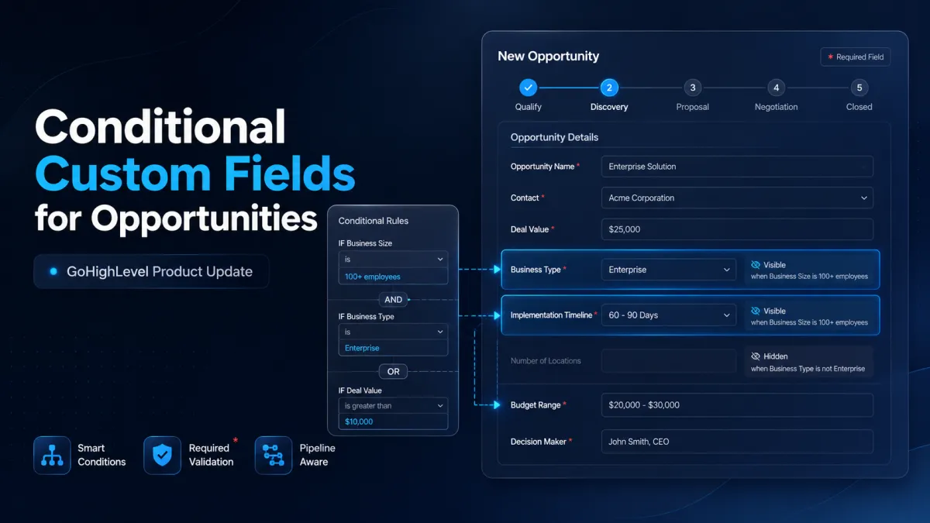Select step 3 Proposal in pipeline
The height and width of the screenshot is (523, 930).
[692, 88]
